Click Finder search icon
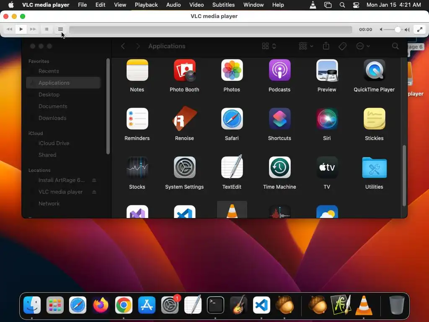Screen dimensions: 429x322 pyautogui.click(x=395, y=46)
